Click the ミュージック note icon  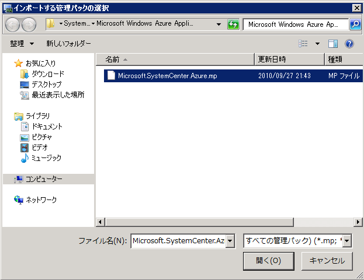pyautogui.click(x=25, y=158)
